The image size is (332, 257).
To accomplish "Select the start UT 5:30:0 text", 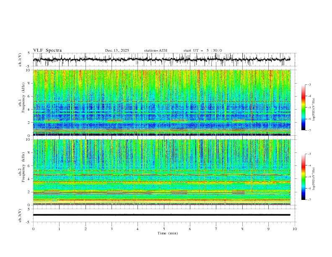I will tap(202, 50).
